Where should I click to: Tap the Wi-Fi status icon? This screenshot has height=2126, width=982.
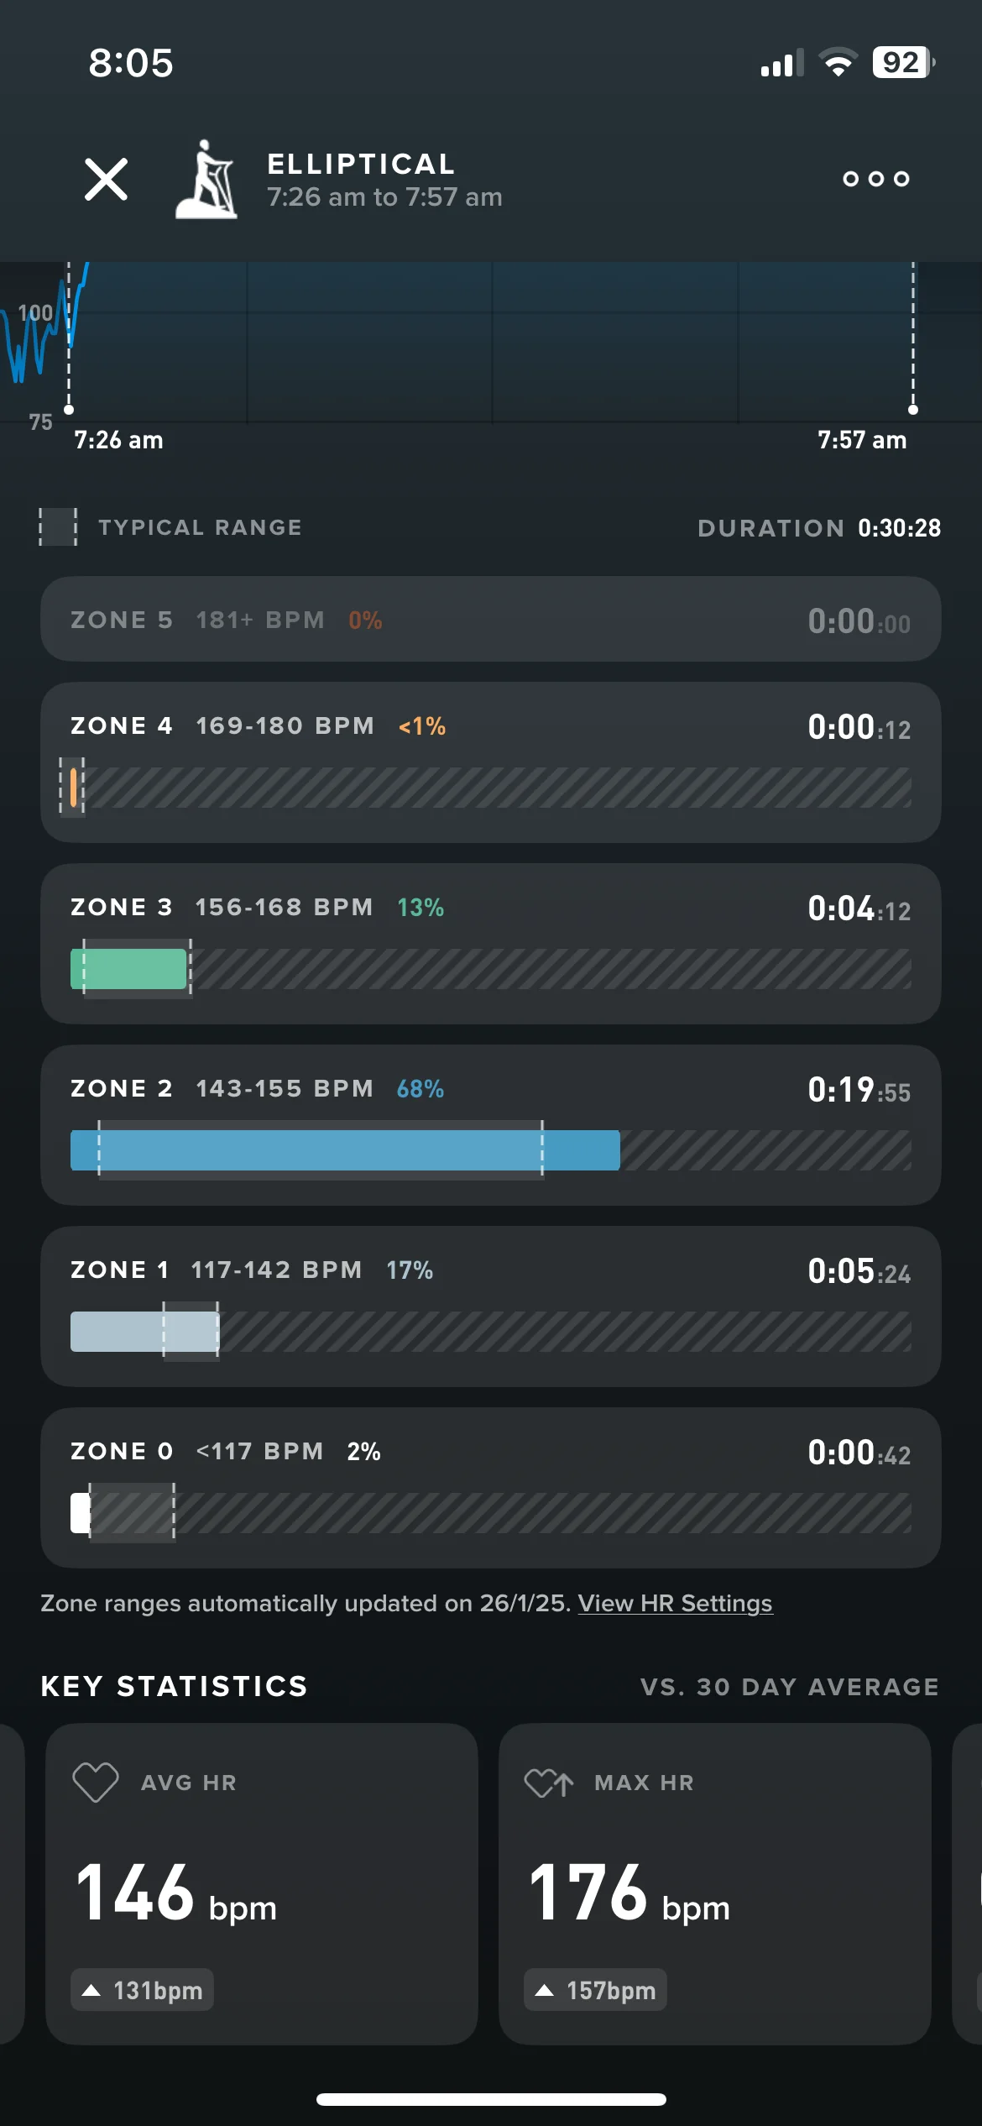click(838, 63)
